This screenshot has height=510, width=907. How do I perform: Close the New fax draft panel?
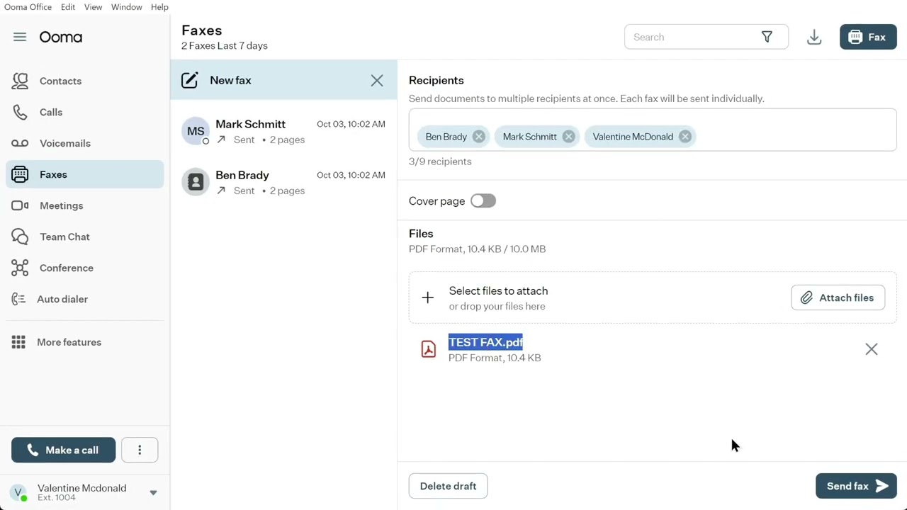pos(377,80)
